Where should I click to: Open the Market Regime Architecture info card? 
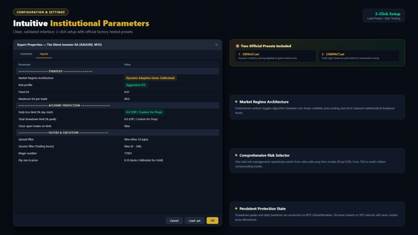click(x=317, y=107)
